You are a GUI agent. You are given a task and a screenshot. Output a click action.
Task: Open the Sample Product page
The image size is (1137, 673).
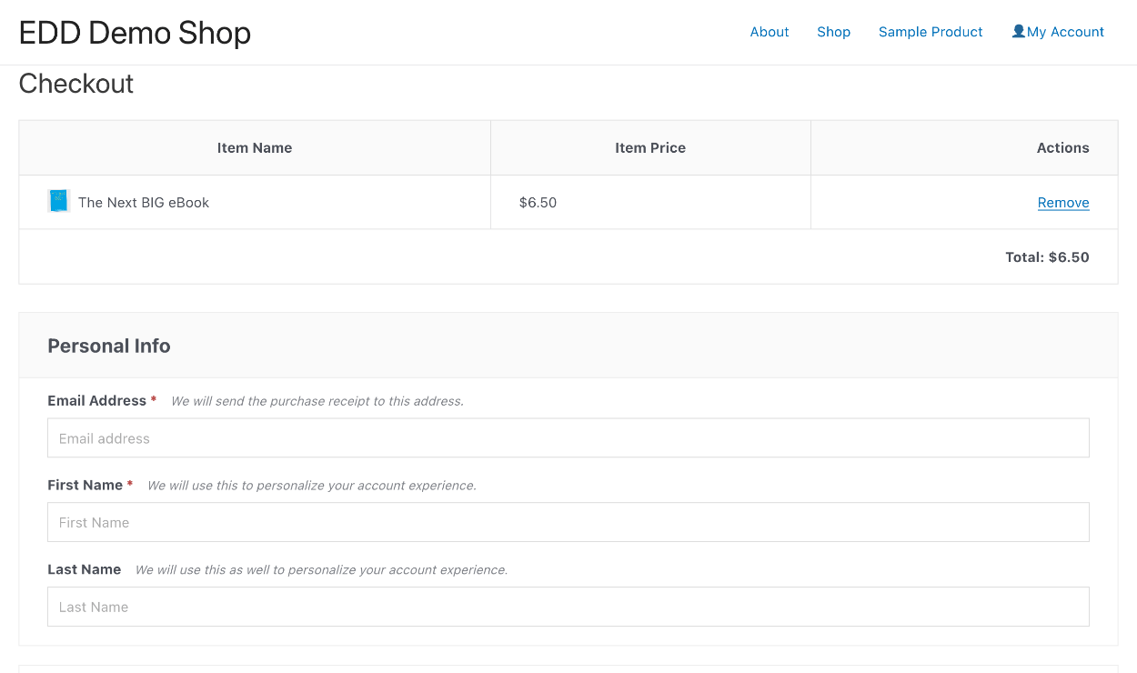930,32
